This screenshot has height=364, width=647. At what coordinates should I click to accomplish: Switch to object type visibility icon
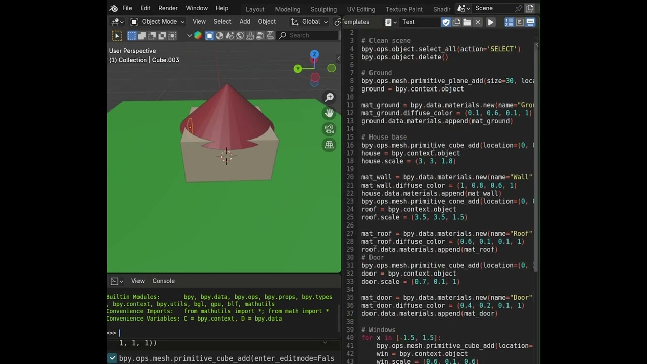[x=209, y=35]
